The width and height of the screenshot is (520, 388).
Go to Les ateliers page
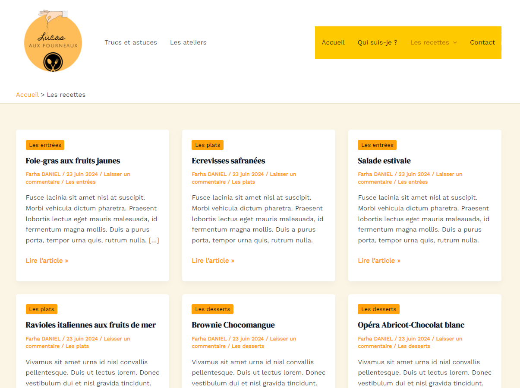click(x=188, y=42)
